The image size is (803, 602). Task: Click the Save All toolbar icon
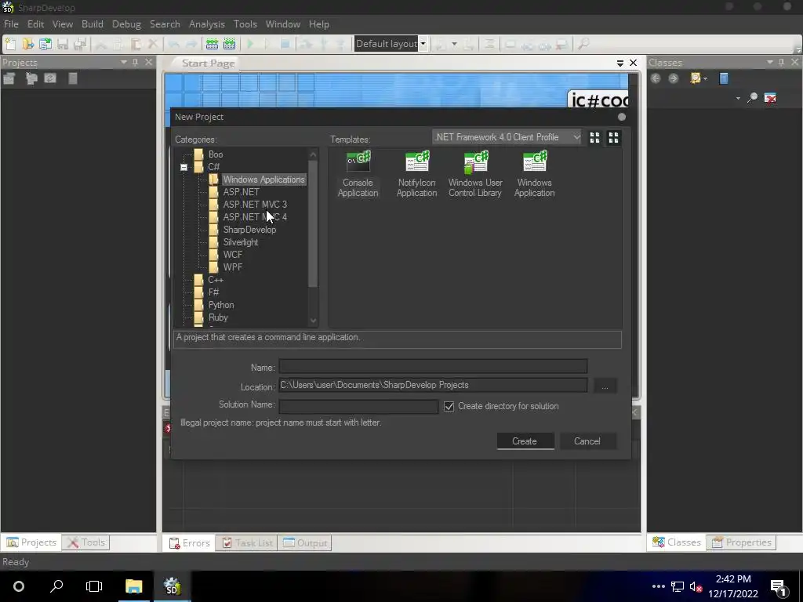click(x=80, y=44)
